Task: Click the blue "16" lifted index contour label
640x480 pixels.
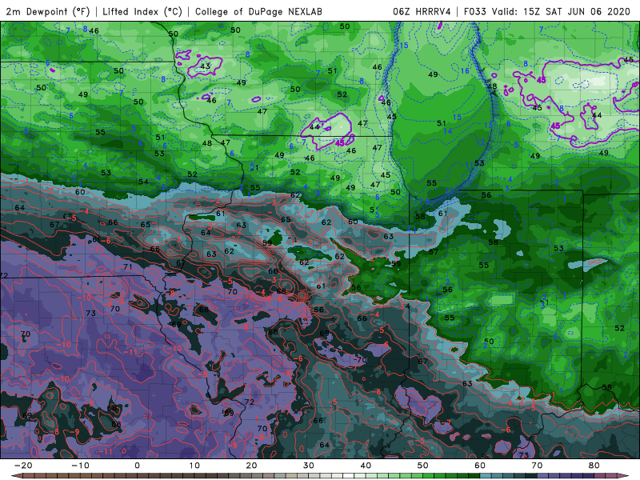Action: (465, 71)
